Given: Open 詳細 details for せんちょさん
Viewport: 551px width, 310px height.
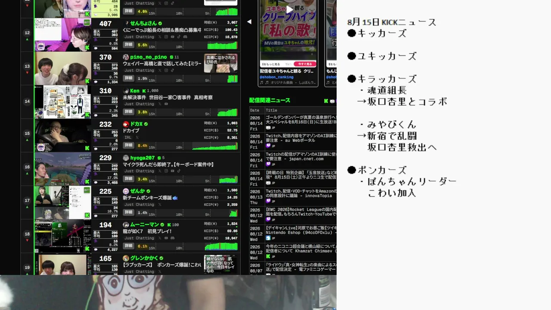Looking at the screenshot, I should pos(129,45).
